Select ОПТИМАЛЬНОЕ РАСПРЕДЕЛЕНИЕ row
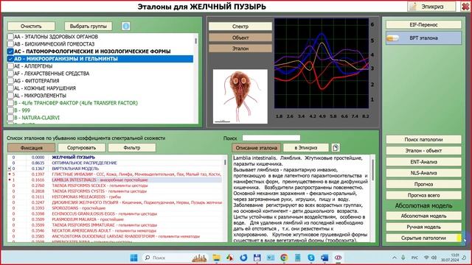472x265 pixels. (x=115, y=163)
